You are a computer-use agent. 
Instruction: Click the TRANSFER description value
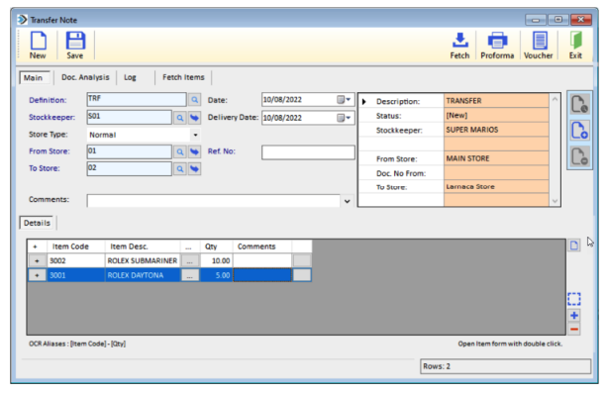(x=496, y=101)
